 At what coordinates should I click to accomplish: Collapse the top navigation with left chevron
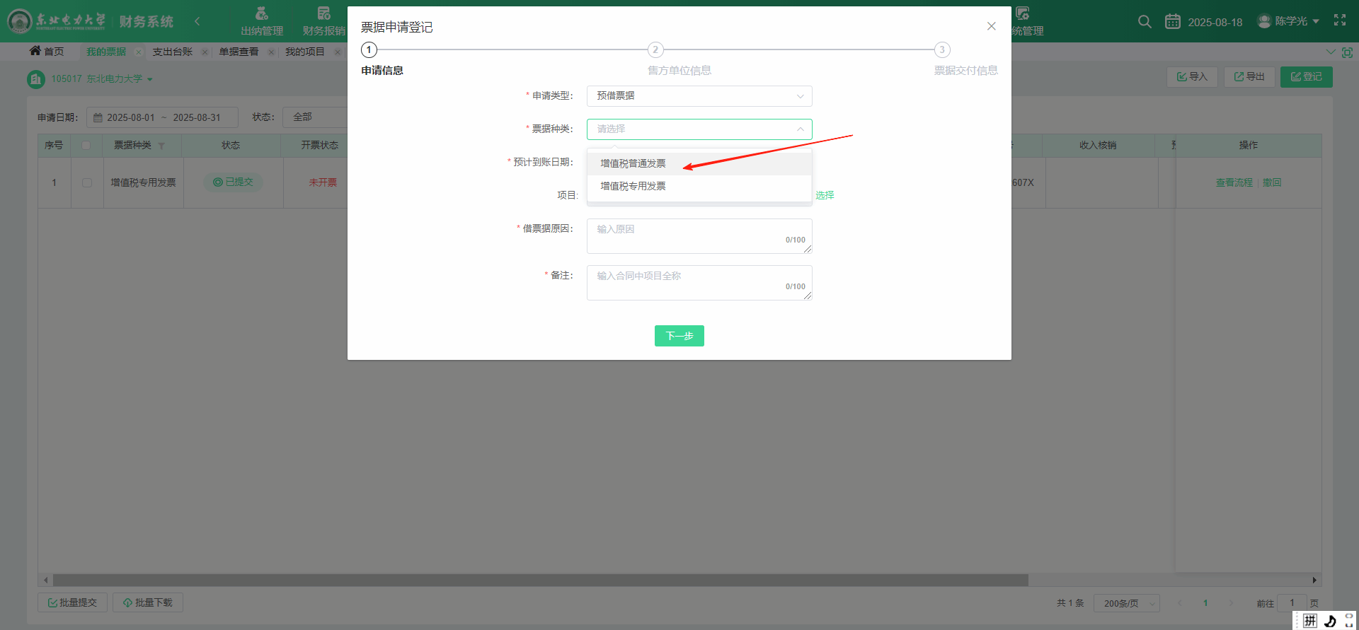tap(197, 21)
